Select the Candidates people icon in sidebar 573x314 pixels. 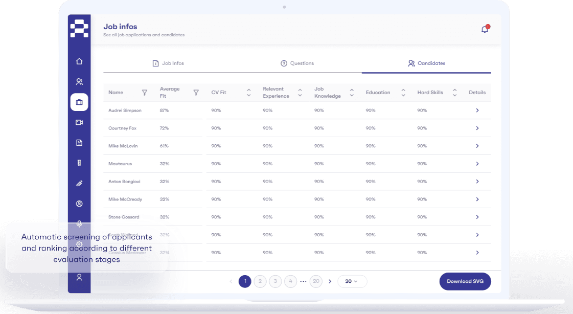click(79, 81)
